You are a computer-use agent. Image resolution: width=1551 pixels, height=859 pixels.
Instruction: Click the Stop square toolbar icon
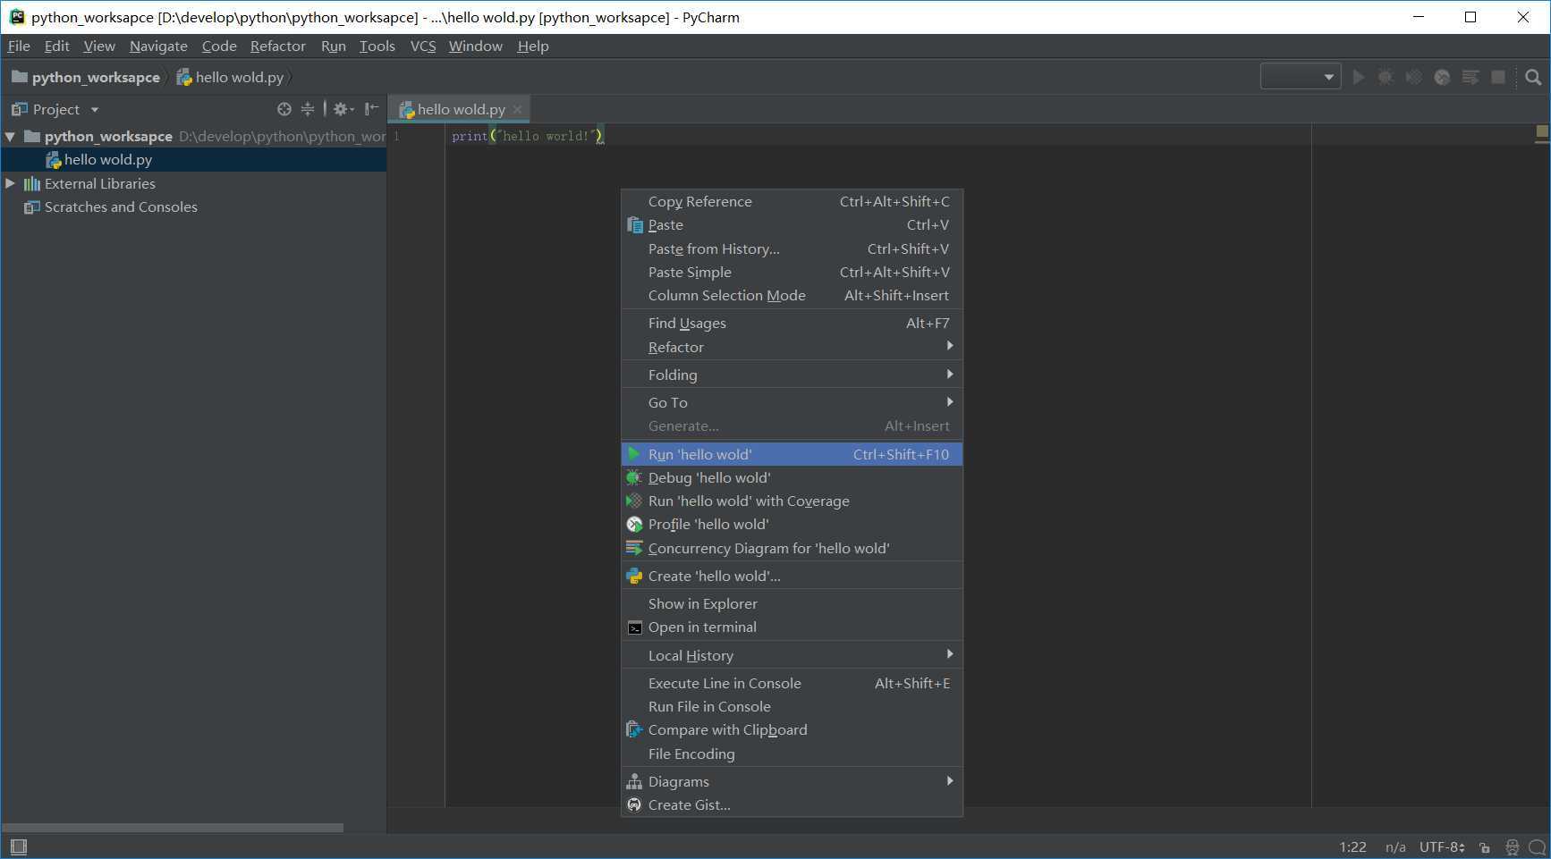coord(1498,77)
